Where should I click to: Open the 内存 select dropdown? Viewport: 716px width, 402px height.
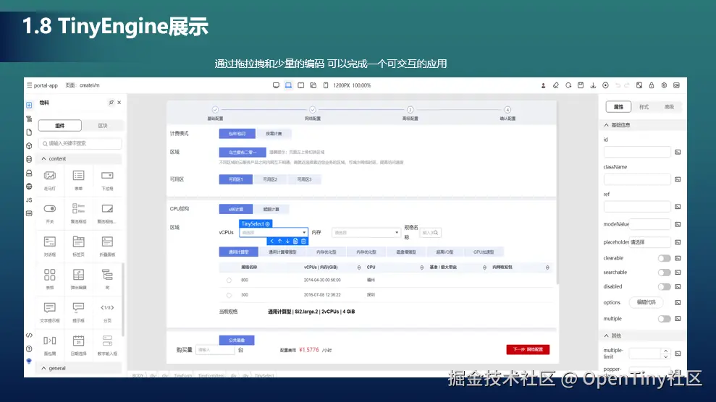coord(366,232)
